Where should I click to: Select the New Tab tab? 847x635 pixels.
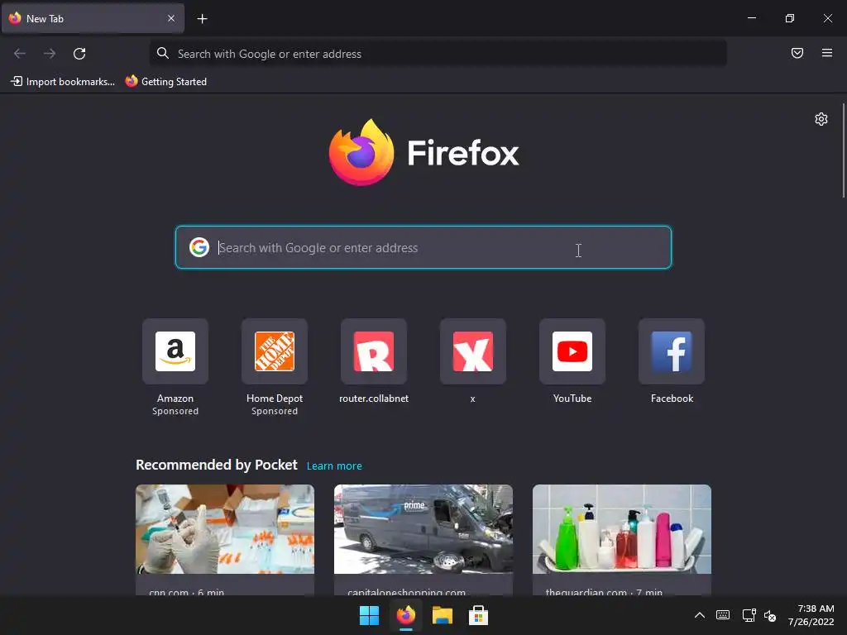[x=93, y=18]
